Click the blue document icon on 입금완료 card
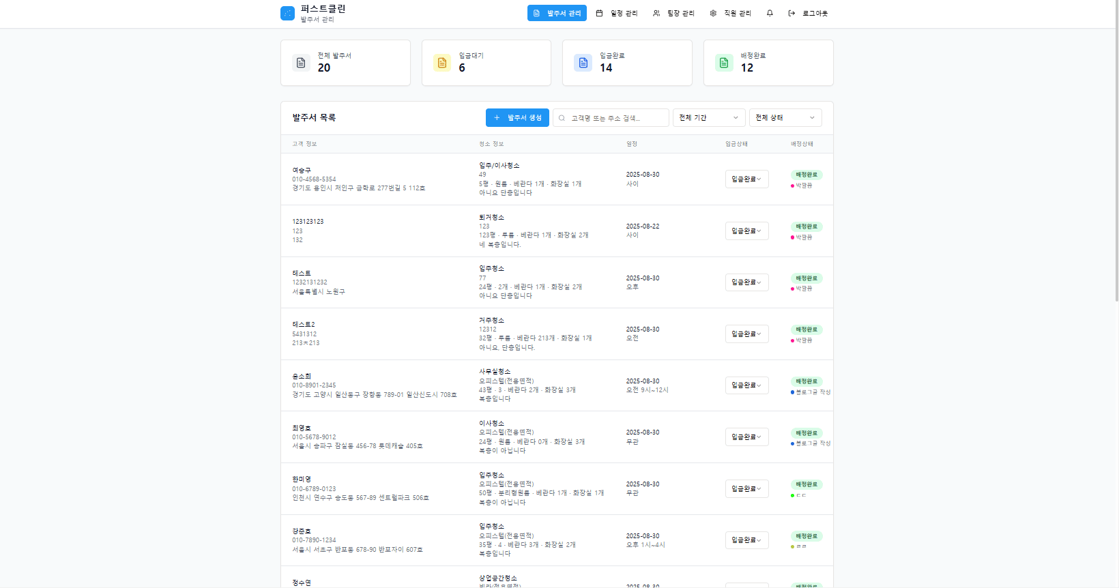This screenshot has height=588, width=1119. 583,63
